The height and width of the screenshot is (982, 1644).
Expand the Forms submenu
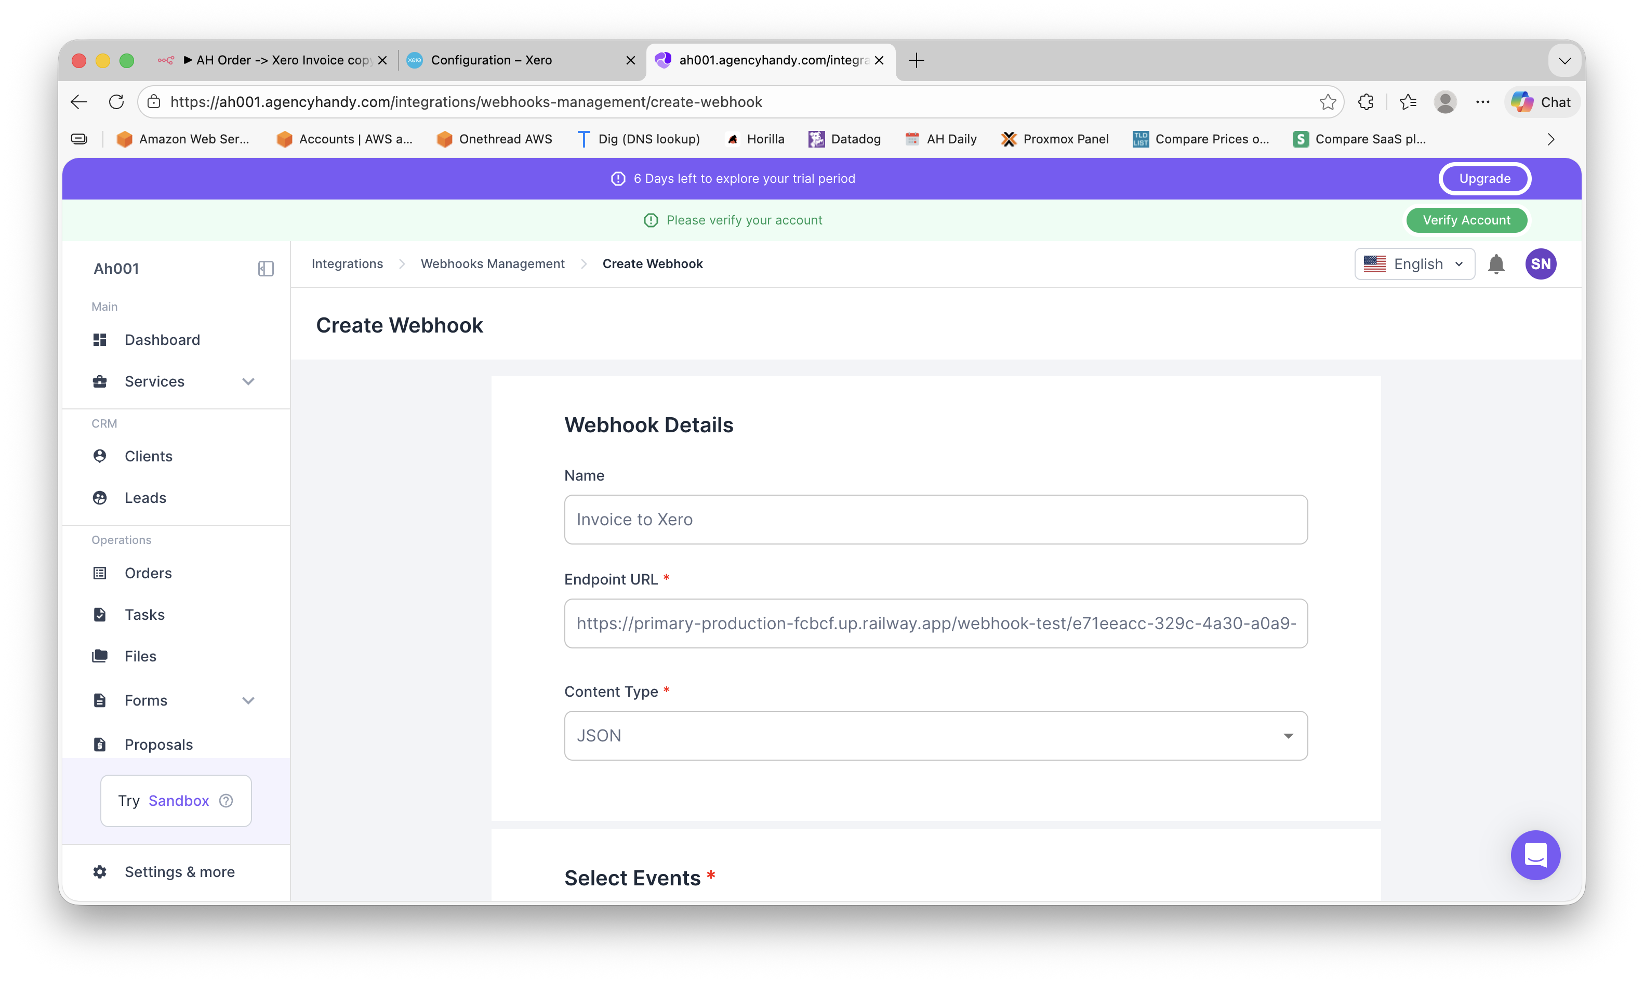(248, 700)
